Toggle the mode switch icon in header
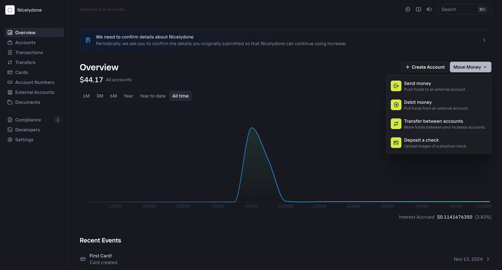Viewport: 502px width, 270px height. [x=429, y=9]
